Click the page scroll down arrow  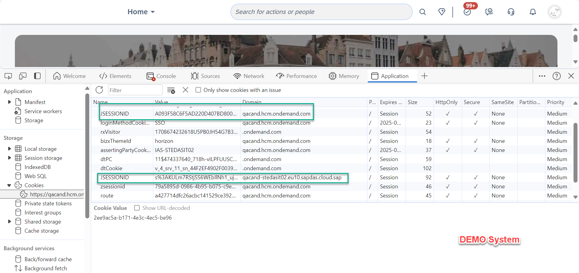pyautogui.click(x=575, y=62)
